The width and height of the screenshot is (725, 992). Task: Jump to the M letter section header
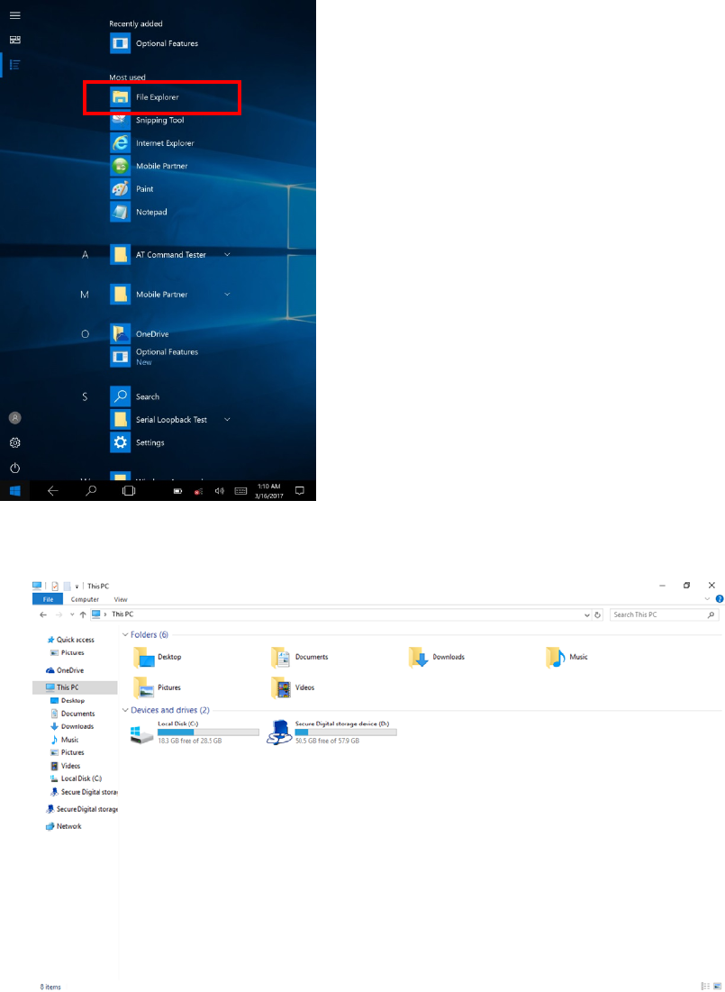[x=85, y=295]
